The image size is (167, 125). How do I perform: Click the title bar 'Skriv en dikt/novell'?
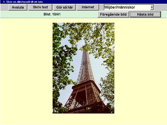(x=23, y=2)
